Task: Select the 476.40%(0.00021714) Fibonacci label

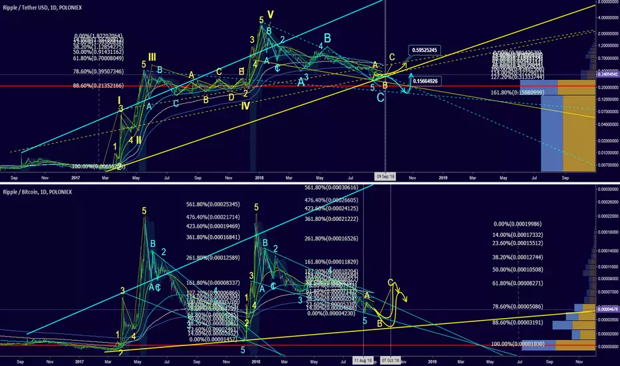Action: tap(213, 217)
